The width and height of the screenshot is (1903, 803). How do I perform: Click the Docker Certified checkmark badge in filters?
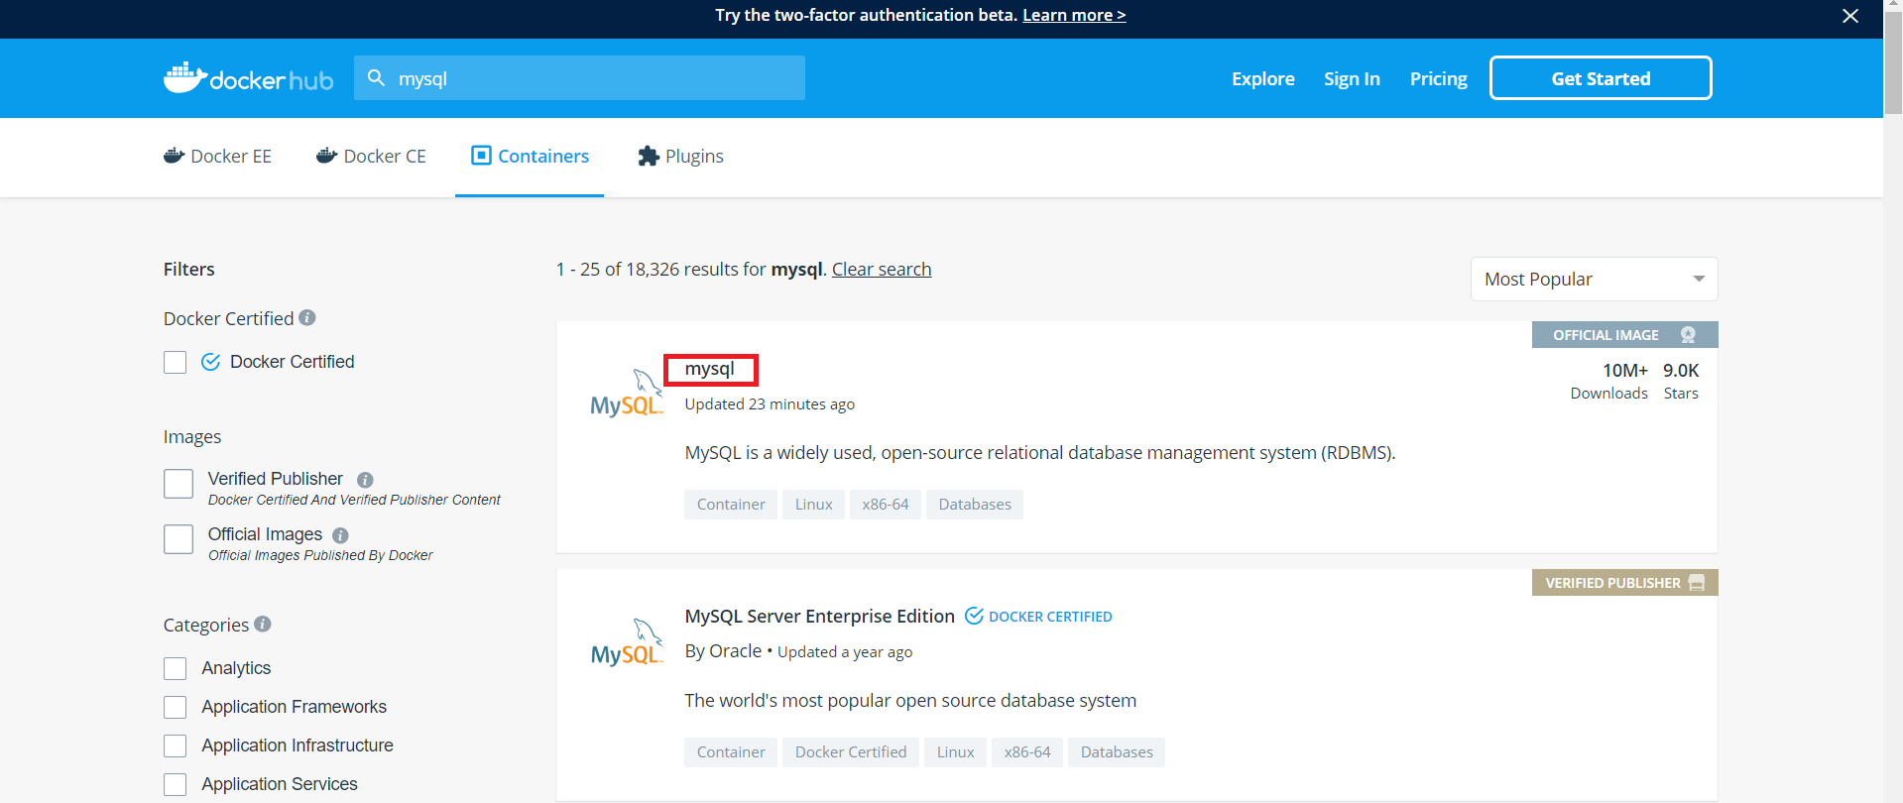pyautogui.click(x=210, y=362)
